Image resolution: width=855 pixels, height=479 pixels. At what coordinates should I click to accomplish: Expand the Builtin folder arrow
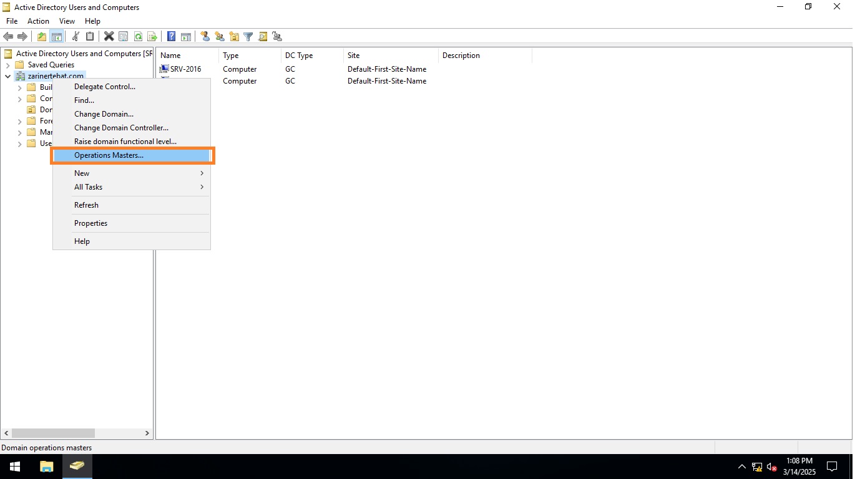click(x=19, y=87)
